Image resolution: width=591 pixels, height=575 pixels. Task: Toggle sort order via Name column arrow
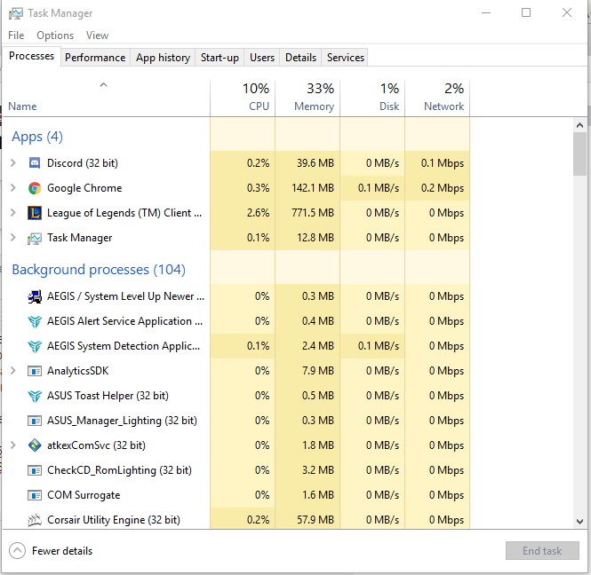click(104, 85)
